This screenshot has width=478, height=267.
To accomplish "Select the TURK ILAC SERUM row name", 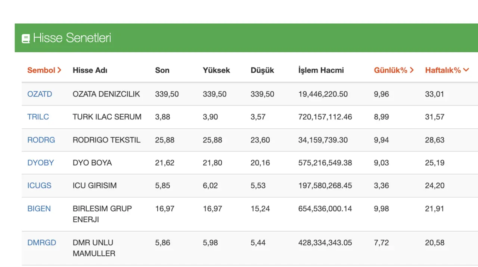I will tap(107, 117).
